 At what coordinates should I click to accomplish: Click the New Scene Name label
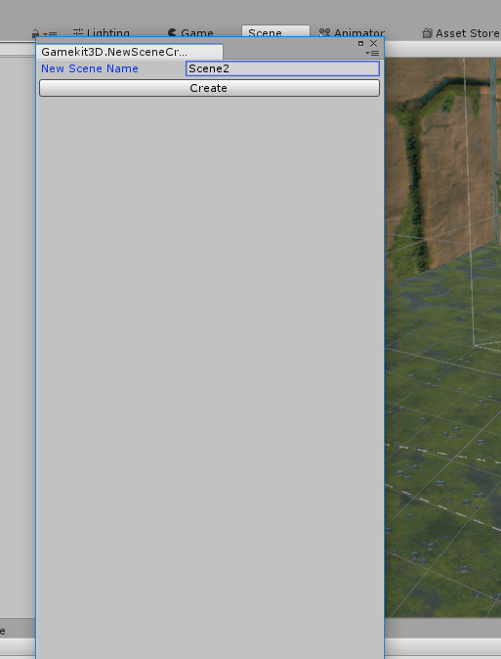pos(90,68)
